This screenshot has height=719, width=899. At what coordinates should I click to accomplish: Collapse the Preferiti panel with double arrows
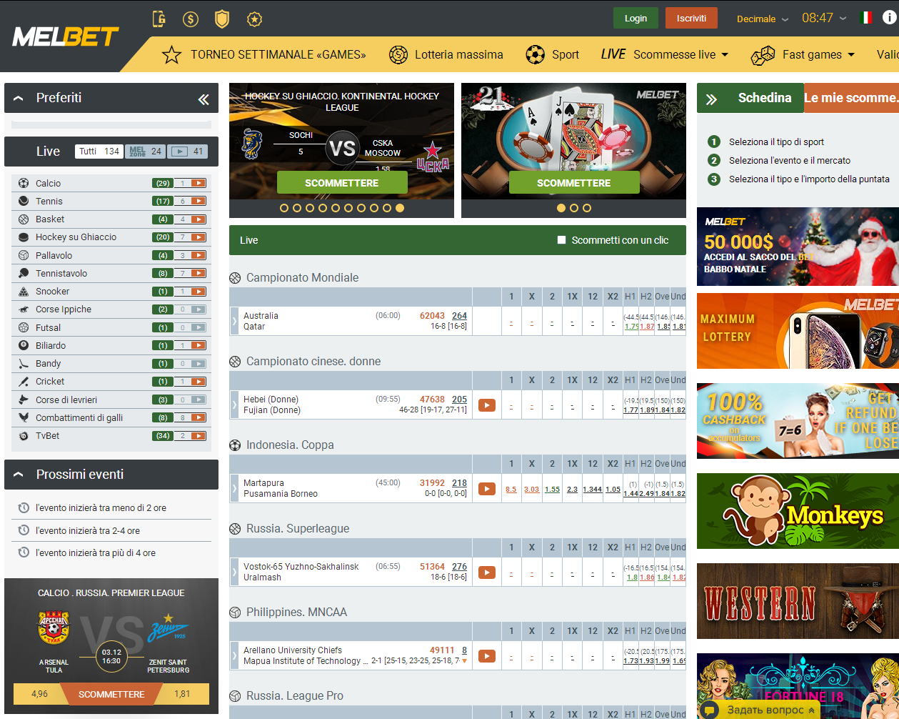point(204,99)
